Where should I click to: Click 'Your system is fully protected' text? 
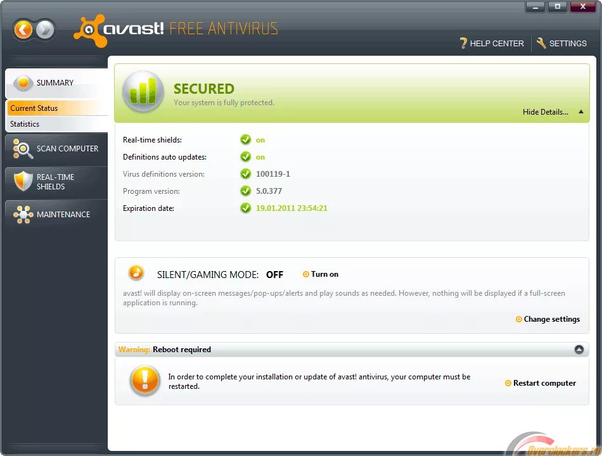click(x=224, y=103)
